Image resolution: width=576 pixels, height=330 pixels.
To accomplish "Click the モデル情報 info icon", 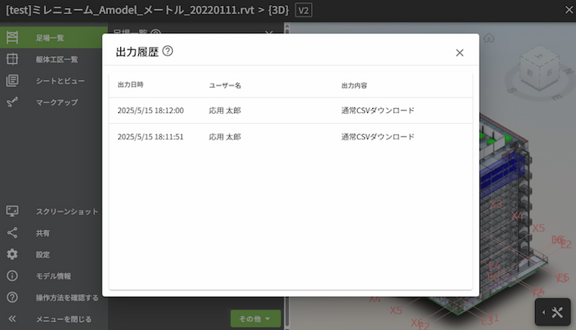I will pyautogui.click(x=12, y=276).
